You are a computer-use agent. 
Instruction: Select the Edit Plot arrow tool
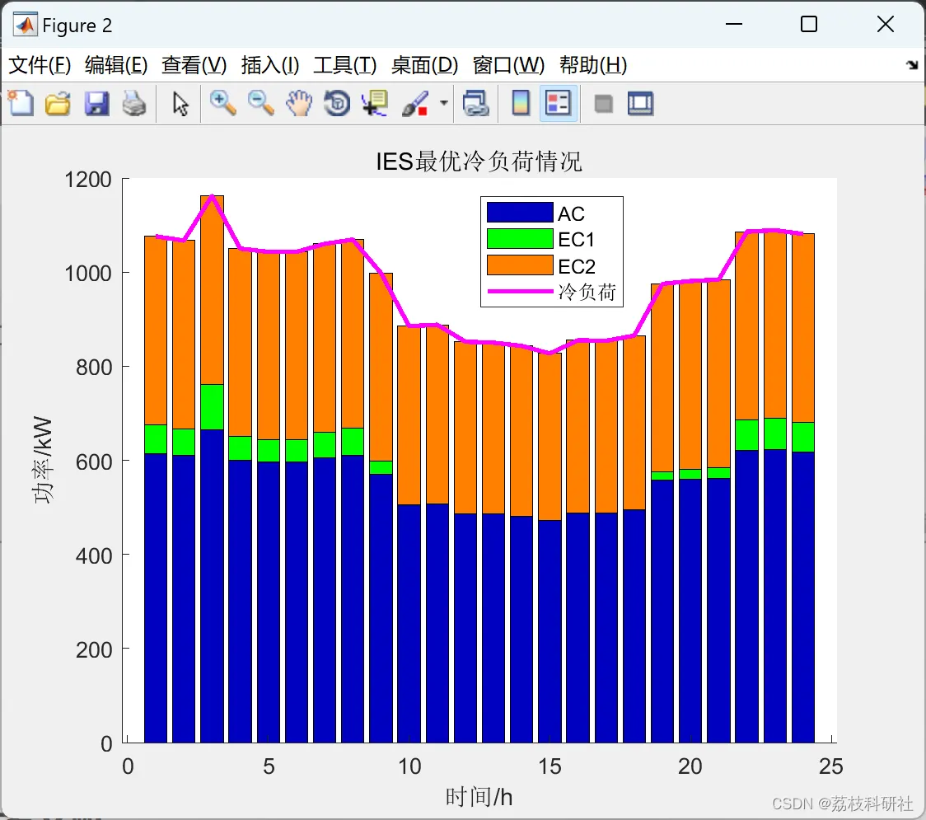[180, 103]
